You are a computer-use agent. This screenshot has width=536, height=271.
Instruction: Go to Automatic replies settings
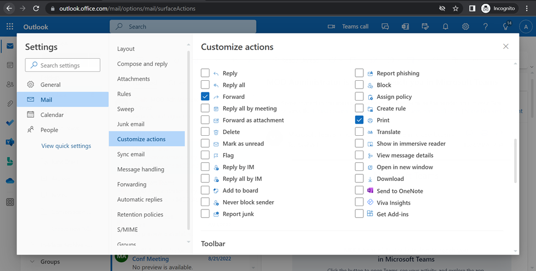[140, 200]
